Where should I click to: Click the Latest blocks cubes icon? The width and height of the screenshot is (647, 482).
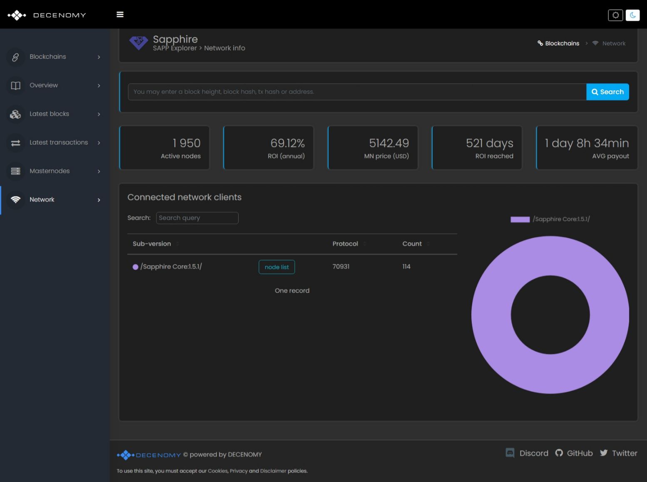coord(15,114)
